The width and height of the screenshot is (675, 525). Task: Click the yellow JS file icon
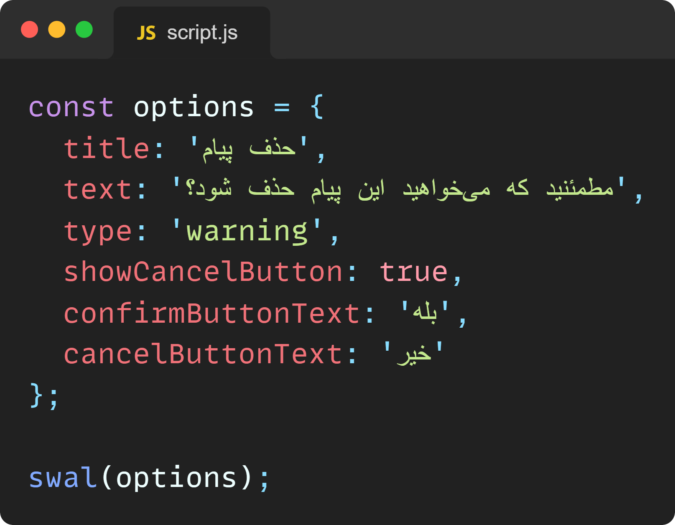146,33
